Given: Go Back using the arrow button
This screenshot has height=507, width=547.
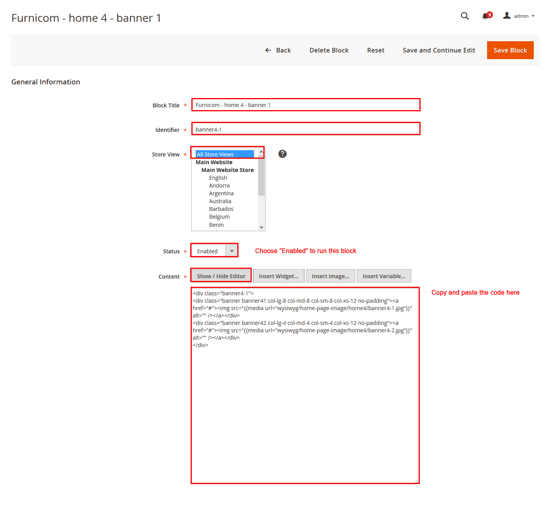Looking at the screenshot, I should point(278,50).
